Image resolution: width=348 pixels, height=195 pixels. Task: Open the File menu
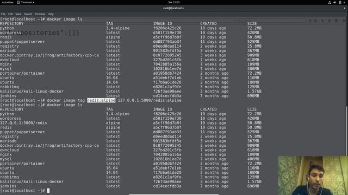[x=3, y=14]
